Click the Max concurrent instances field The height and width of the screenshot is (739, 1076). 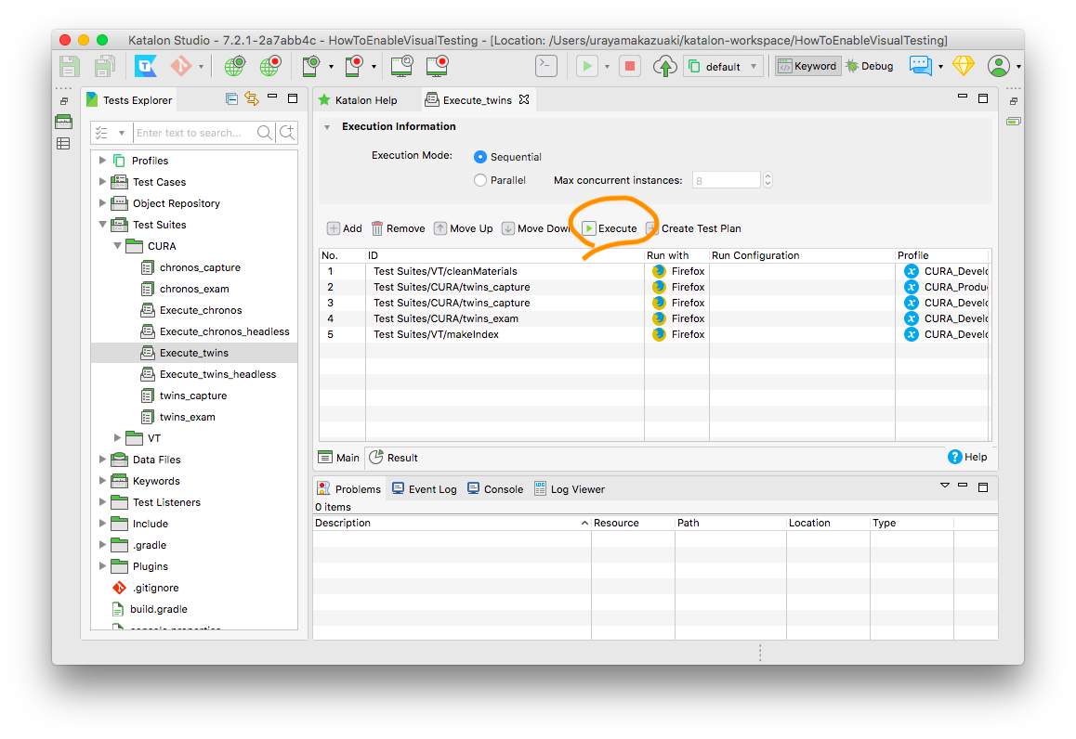click(x=726, y=180)
